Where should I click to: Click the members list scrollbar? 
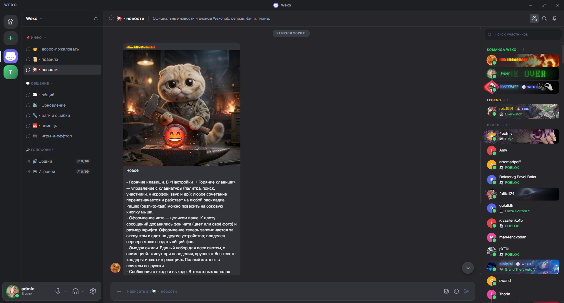click(x=563, y=53)
